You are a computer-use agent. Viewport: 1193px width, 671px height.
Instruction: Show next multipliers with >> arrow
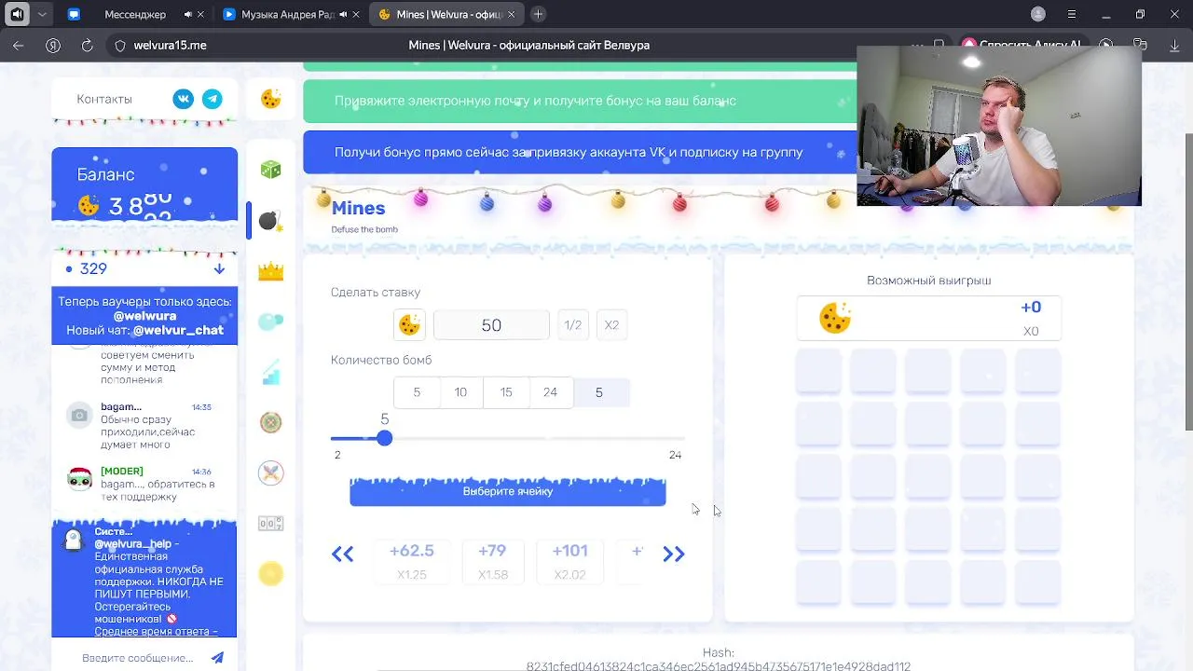click(674, 555)
